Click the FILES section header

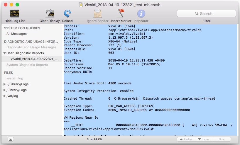tap(9, 73)
